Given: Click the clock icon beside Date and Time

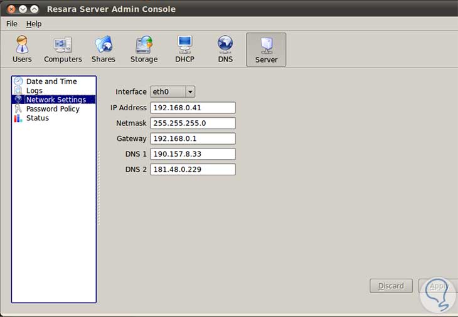Looking at the screenshot, I should (18, 81).
